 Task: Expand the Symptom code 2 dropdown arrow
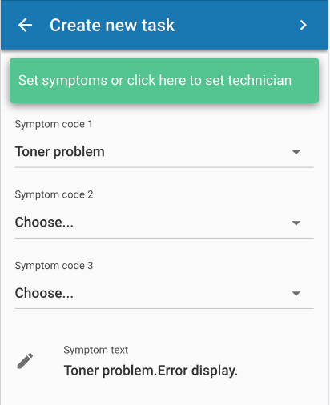pos(296,223)
